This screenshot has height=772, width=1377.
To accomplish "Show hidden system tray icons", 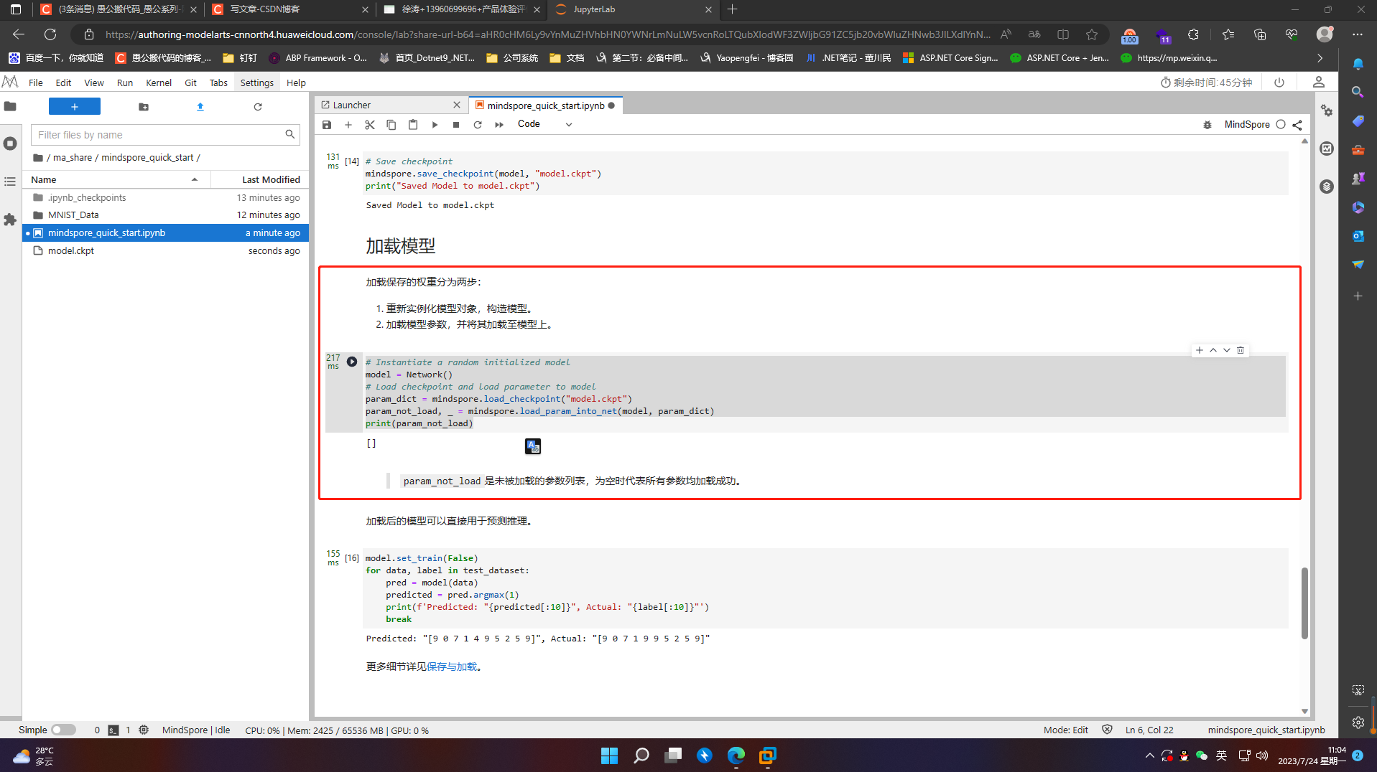I will tap(1150, 755).
